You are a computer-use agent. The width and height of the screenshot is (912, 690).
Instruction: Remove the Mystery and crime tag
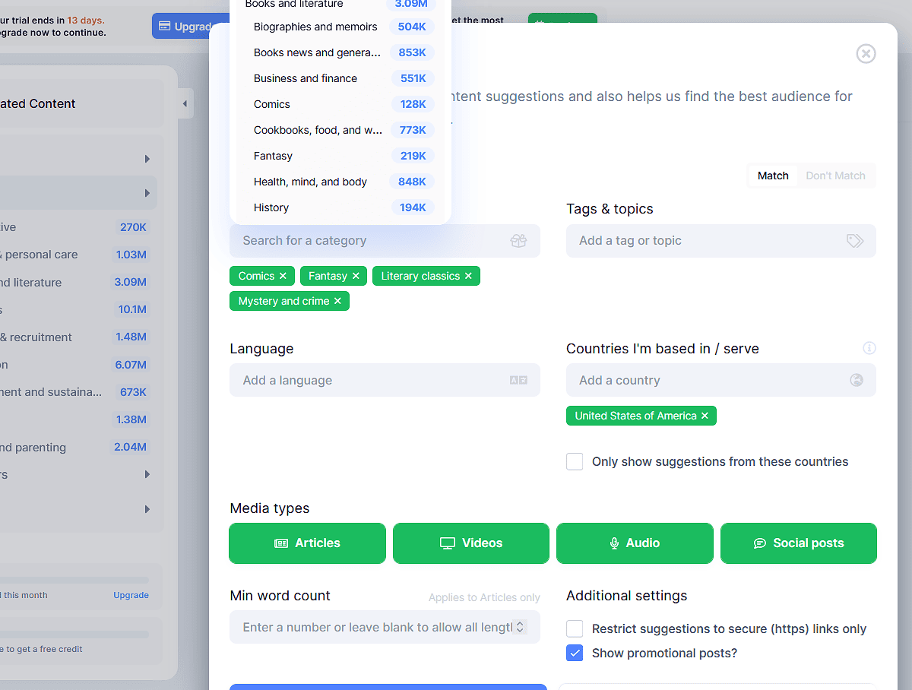[x=337, y=301]
